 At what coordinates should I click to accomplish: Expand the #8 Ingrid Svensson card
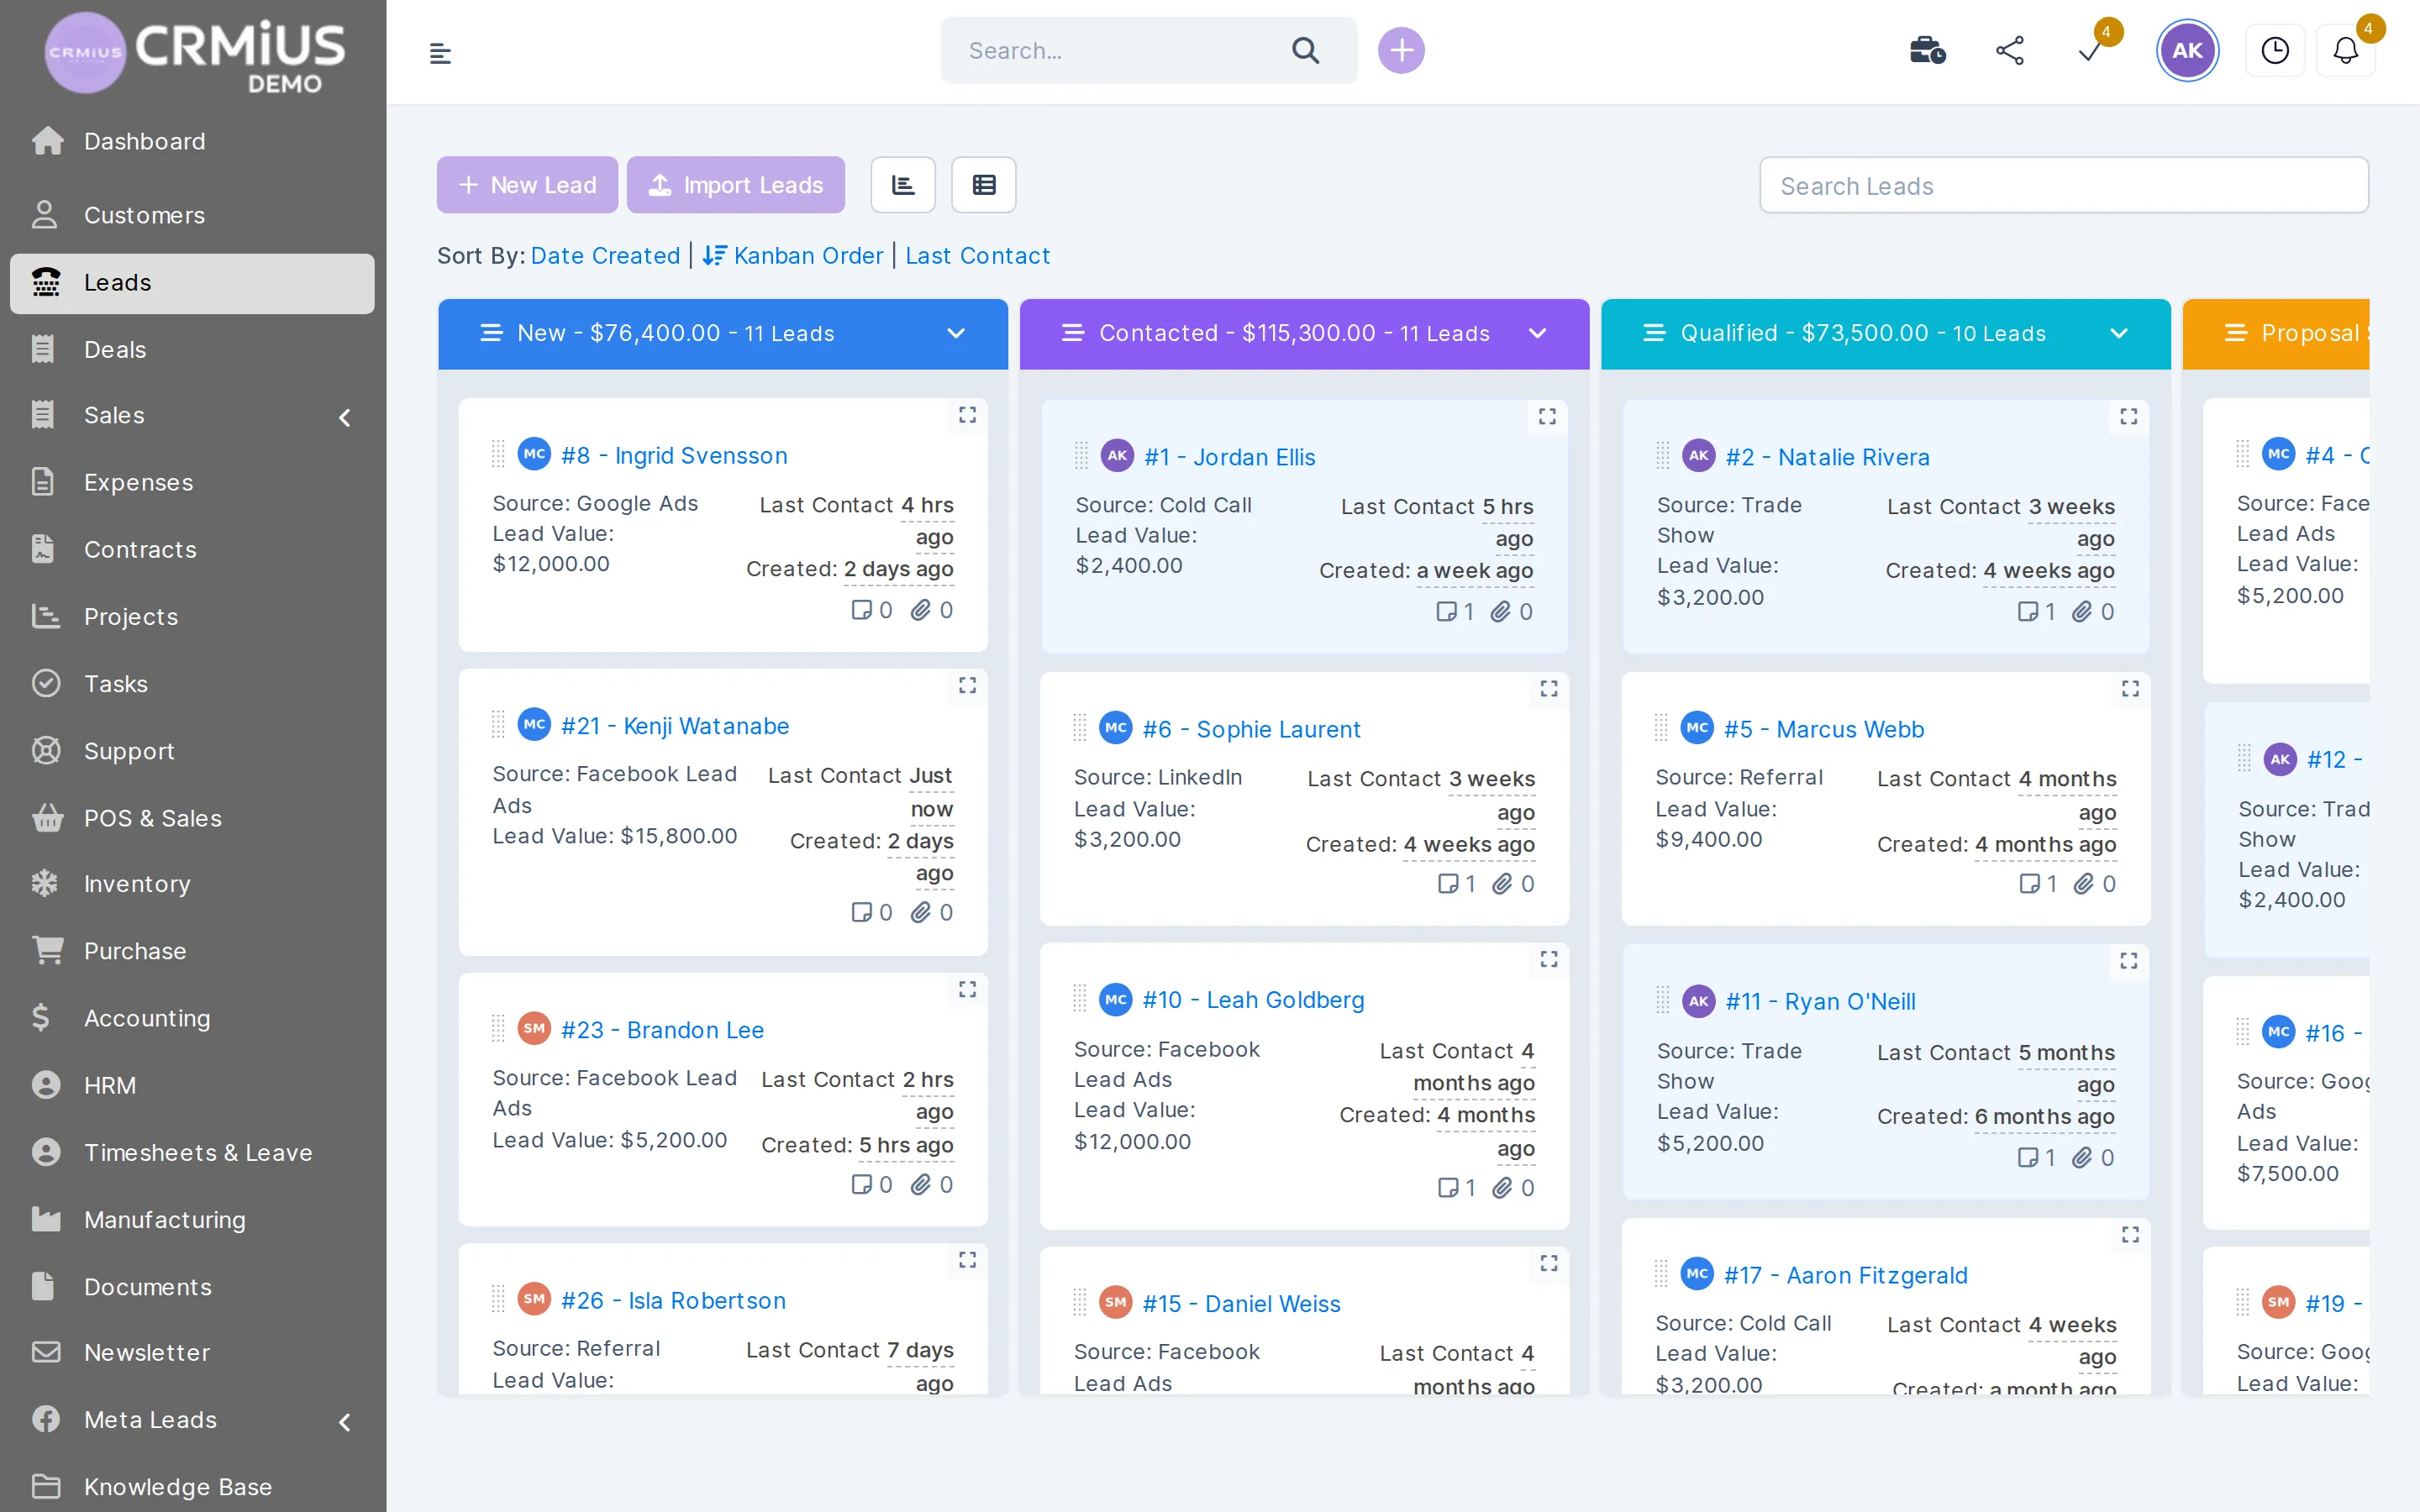point(967,414)
